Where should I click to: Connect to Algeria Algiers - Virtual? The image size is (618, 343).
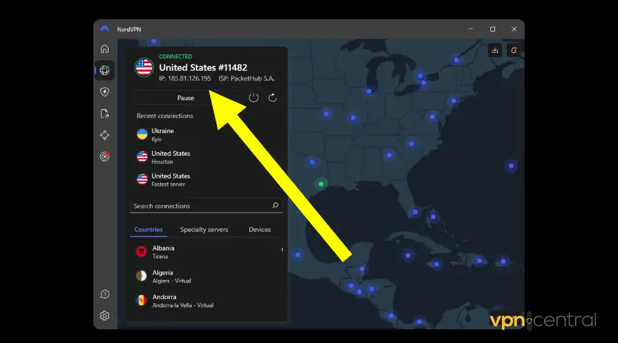(206, 276)
